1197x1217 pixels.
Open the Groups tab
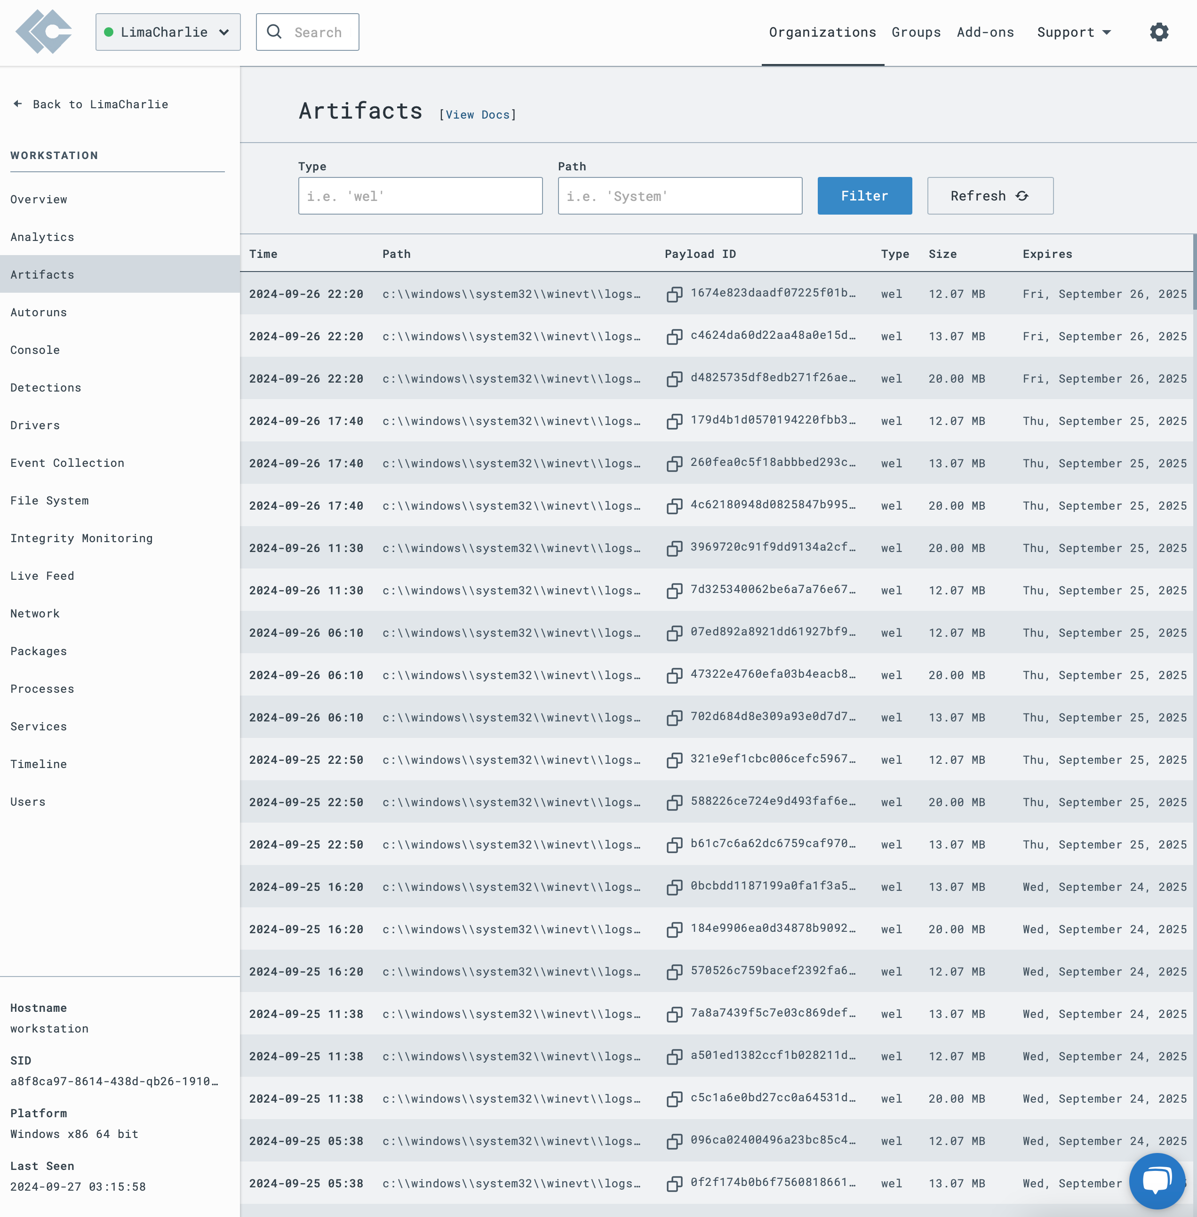[x=916, y=32]
